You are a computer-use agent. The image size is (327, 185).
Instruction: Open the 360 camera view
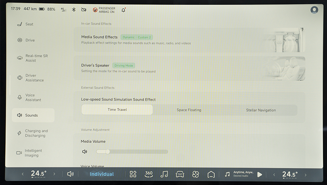[149, 174]
